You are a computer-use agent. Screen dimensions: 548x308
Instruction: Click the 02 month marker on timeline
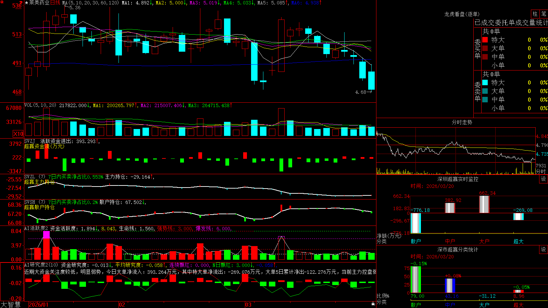122,305
